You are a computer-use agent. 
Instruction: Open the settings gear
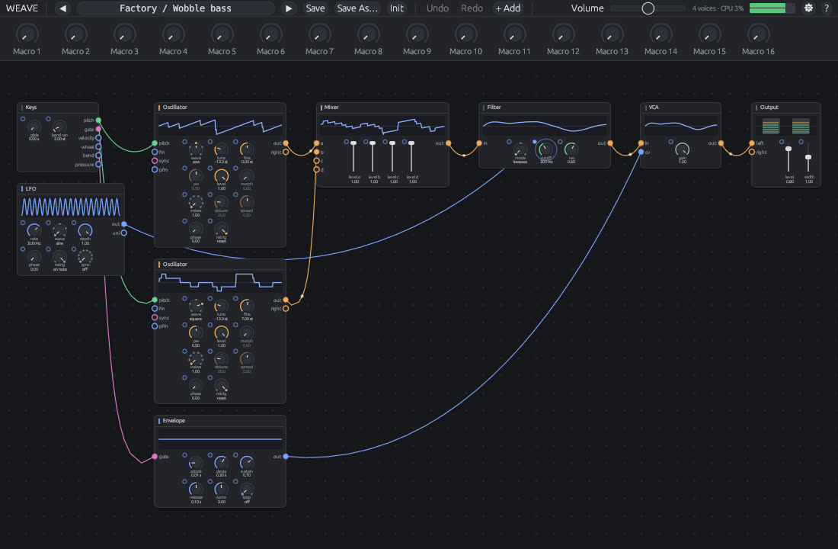coord(808,8)
